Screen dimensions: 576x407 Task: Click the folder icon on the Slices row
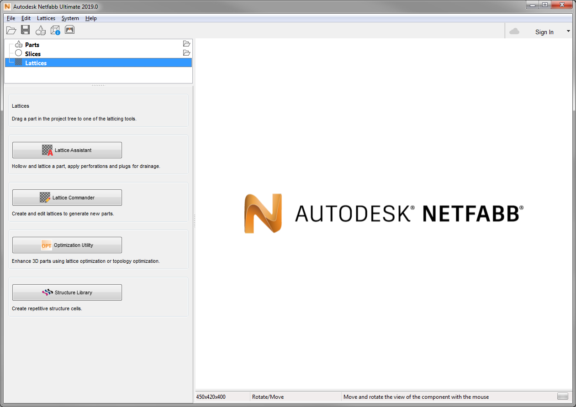(186, 53)
